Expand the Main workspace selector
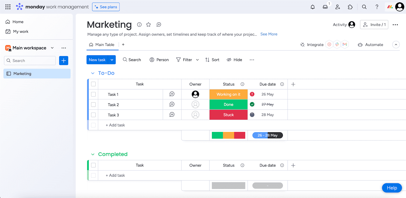 click(x=52, y=48)
